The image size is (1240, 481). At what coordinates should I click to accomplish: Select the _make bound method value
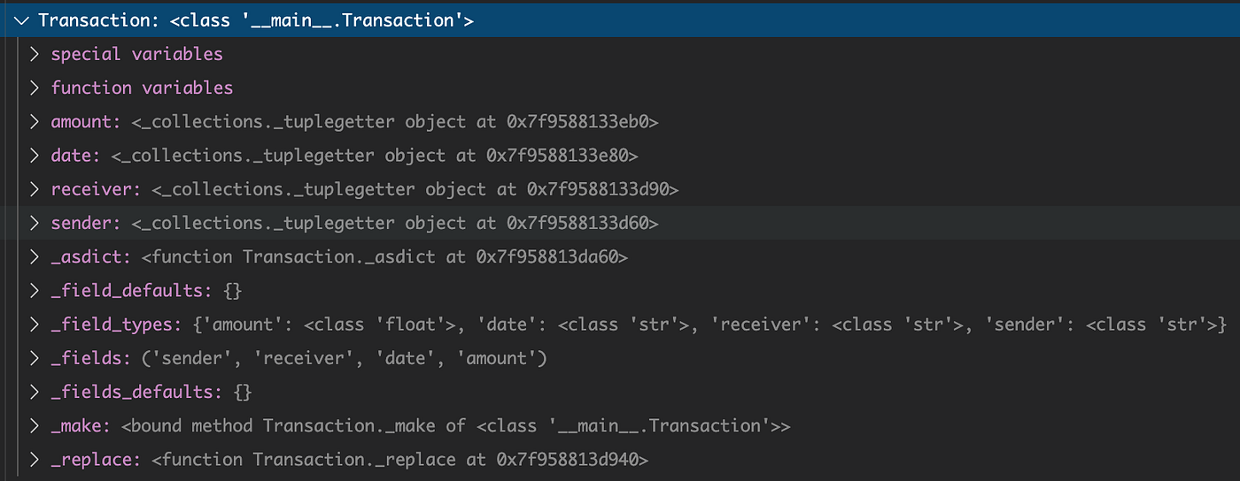point(455,426)
